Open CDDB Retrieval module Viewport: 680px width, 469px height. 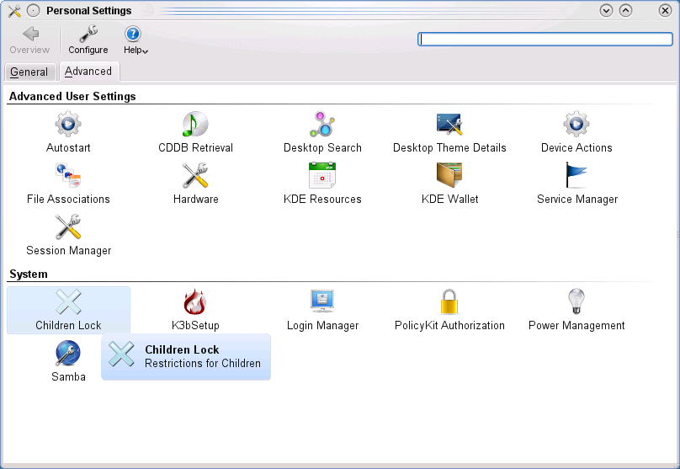click(x=195, y=132)
